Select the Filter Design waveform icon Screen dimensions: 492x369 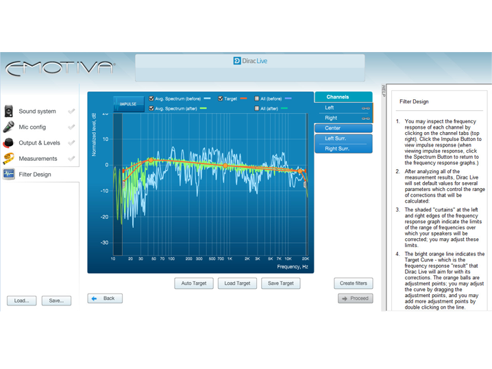tap(9, 175)
